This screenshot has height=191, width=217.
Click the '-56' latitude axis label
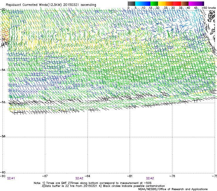3,102
